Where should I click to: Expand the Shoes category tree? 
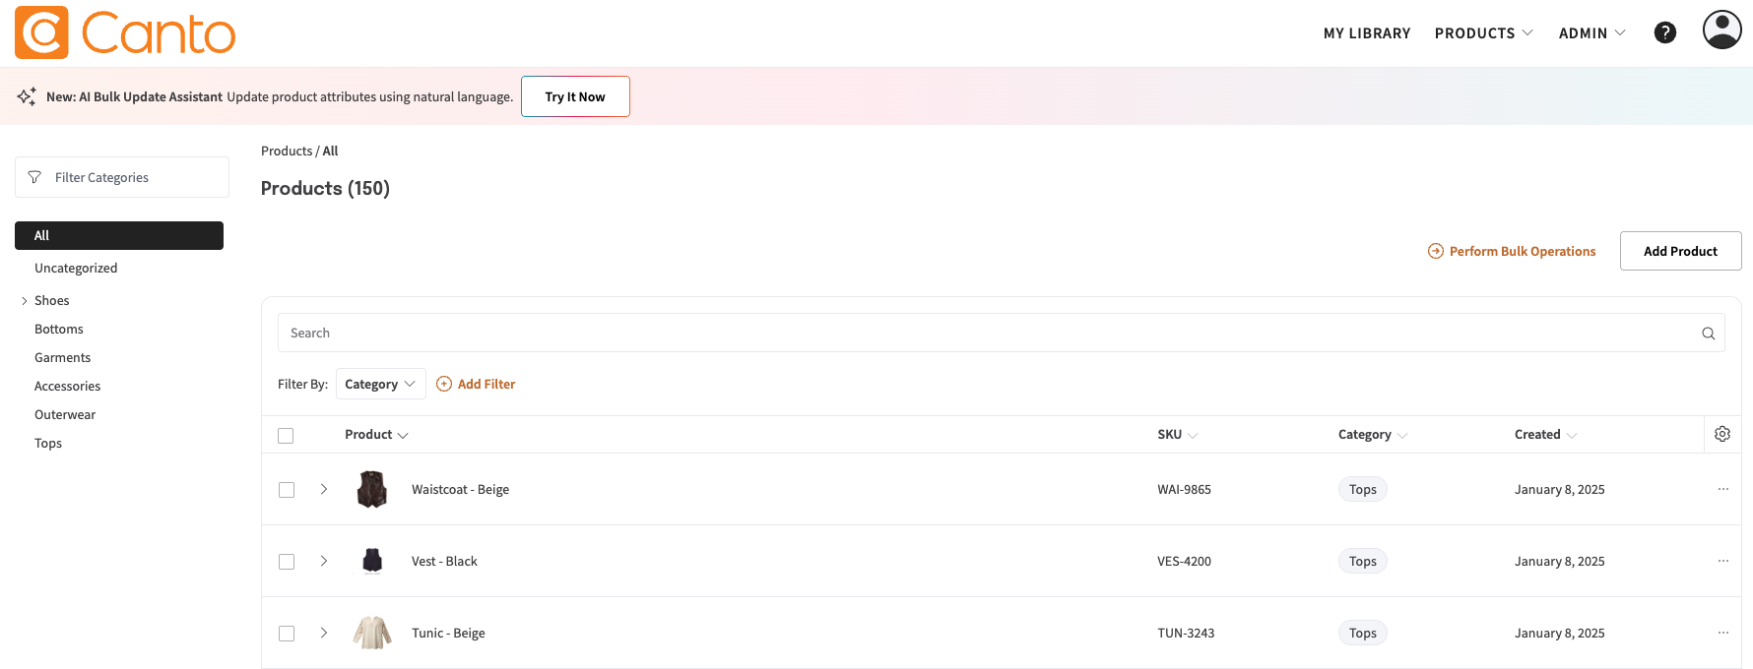24,301
